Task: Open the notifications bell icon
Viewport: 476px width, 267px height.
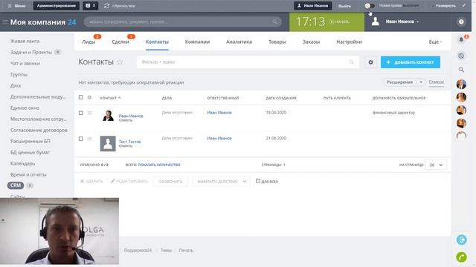Action: [x=461, y=39]
